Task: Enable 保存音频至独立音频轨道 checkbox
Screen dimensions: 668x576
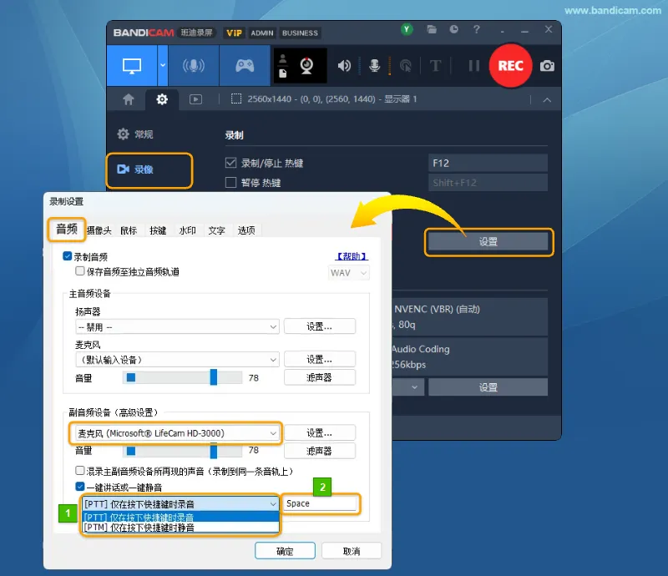Action: 79,271
